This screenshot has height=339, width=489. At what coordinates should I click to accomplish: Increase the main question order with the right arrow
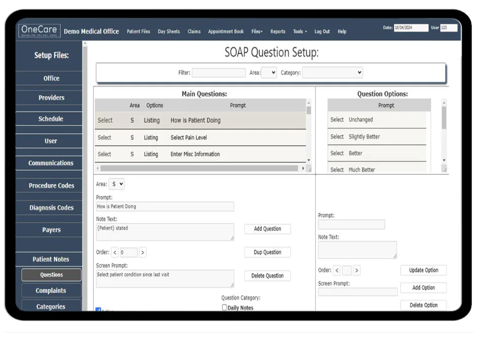[x=143, y=253]
